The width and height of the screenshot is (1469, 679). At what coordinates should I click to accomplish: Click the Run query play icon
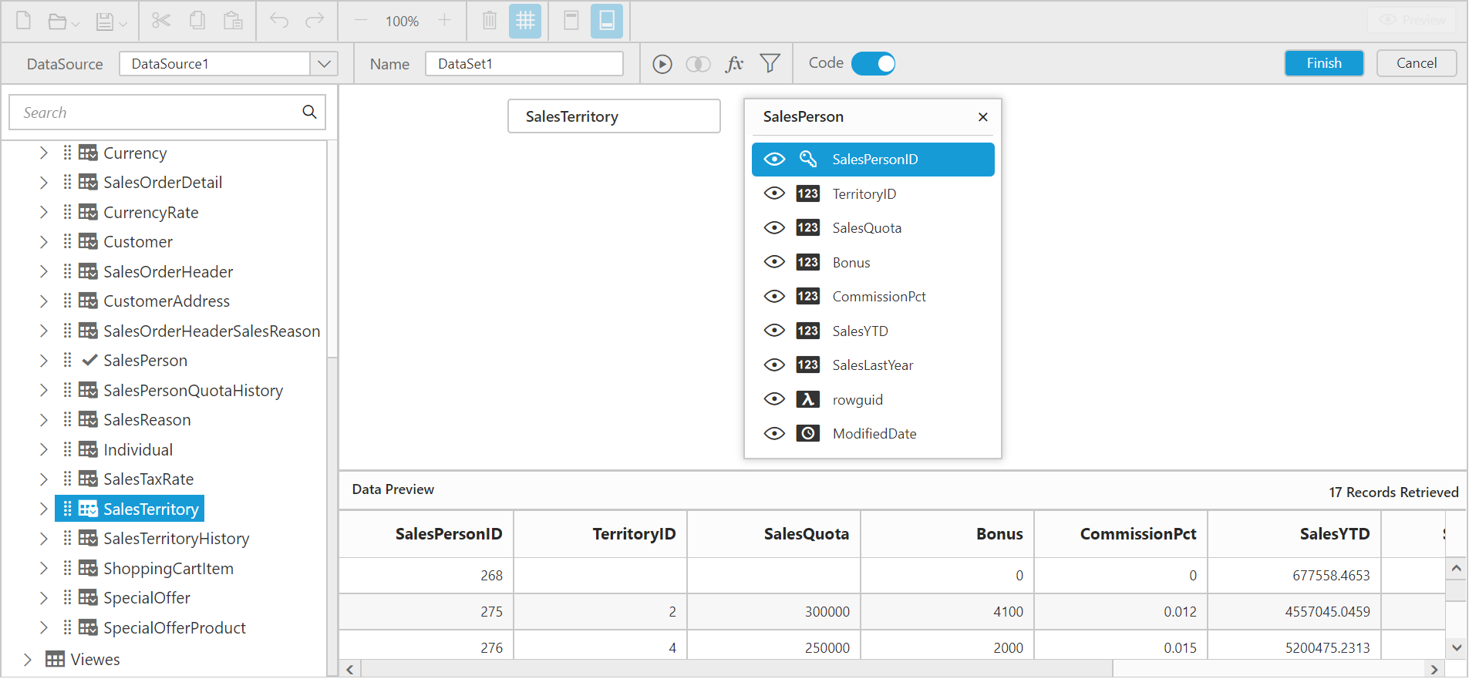click(x=662, y=64)
